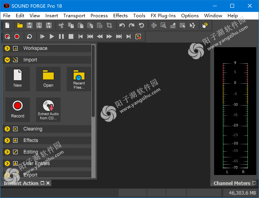This screenshot has width=259, height=198.
Task: Click the Play All transport button
Action: [x=42, y=36]
